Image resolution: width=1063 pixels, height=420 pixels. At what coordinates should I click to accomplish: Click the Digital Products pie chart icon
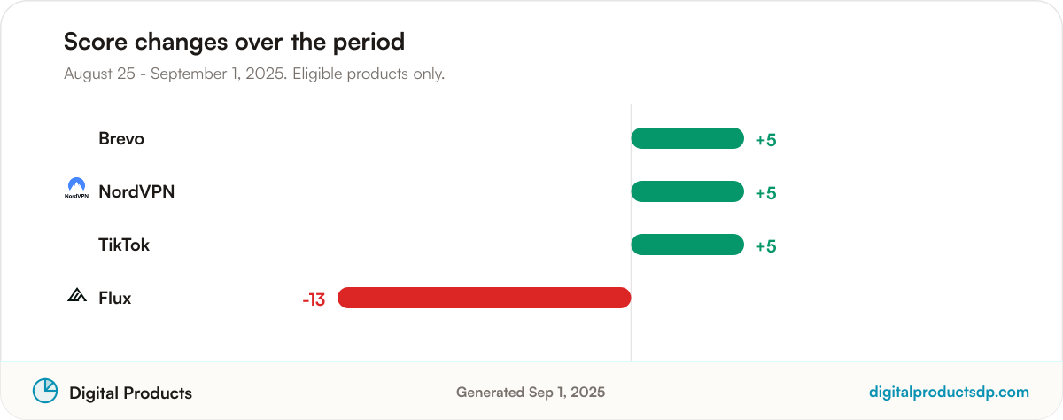pyautogui.click(x=45, y=391)
